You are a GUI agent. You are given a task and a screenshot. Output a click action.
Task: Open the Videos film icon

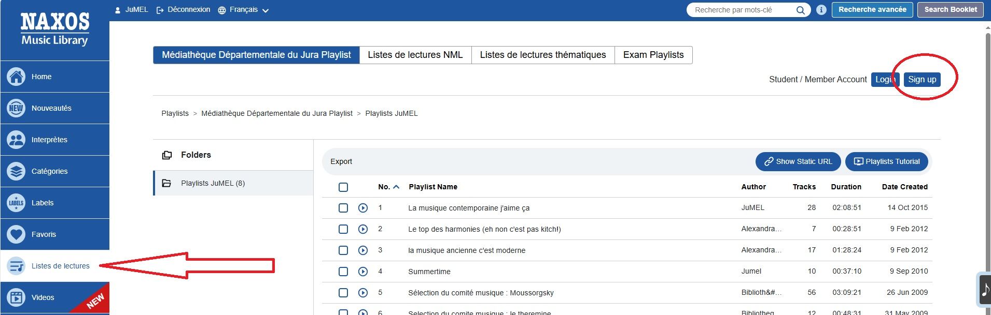pos(16,297)
